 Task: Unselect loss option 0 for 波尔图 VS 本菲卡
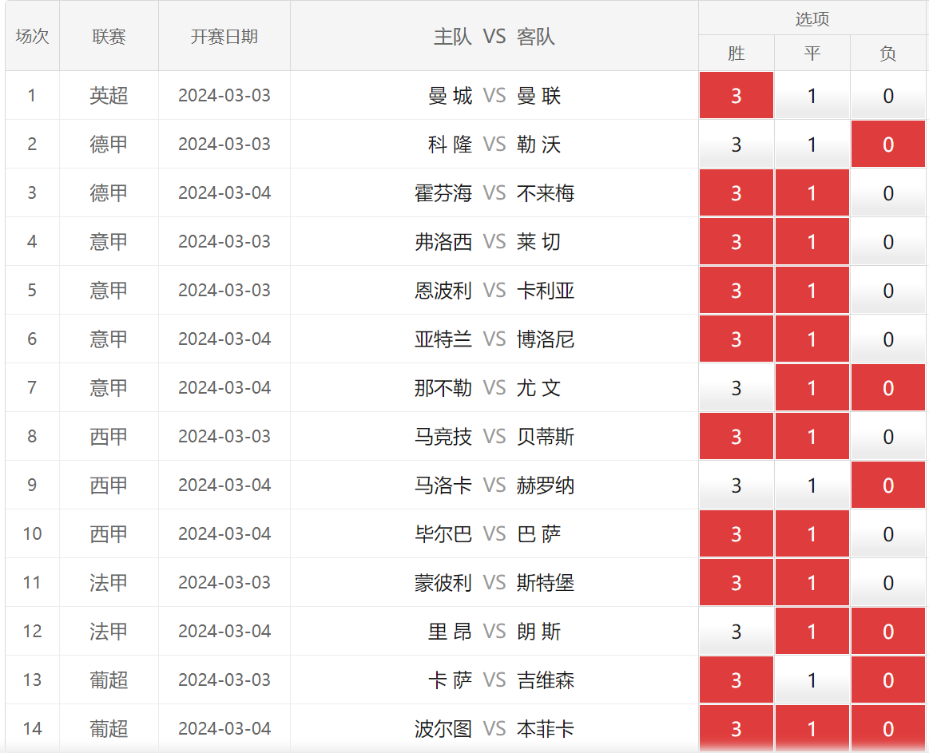887,729
